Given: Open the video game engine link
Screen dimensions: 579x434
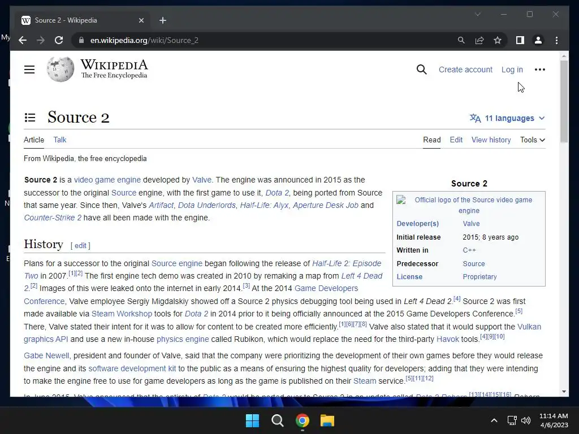Looking at the screenshot, I should click(107, 180).
